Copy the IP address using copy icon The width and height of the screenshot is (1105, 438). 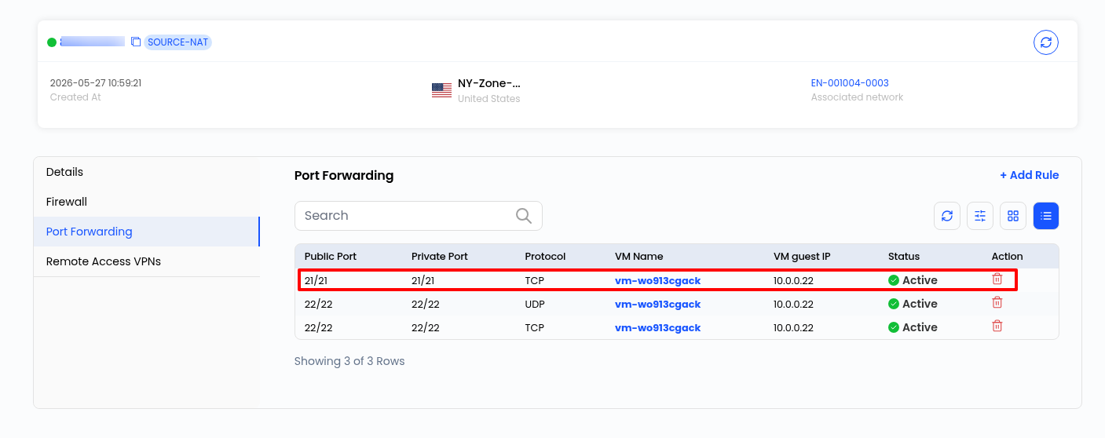coord(136,42)
